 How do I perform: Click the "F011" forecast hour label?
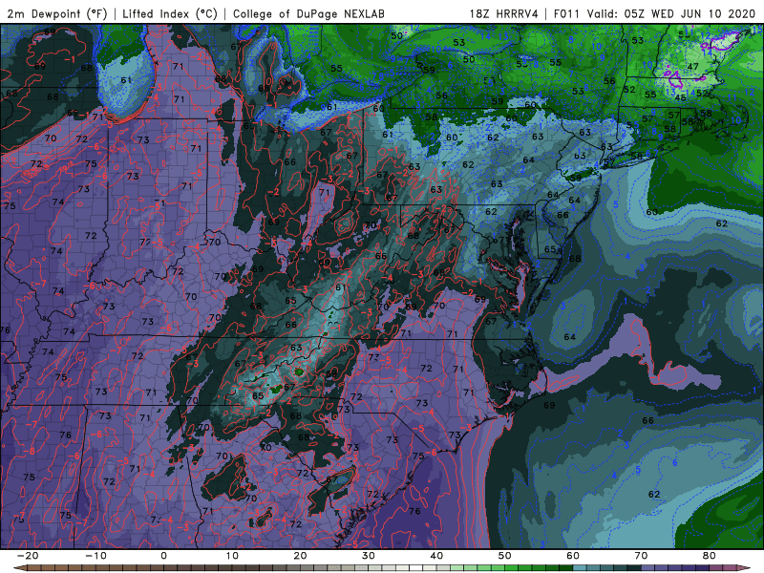(567, 13)
